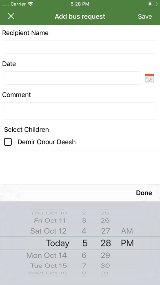Pick minute 27 in the wheel
The width and height of the screenshot is (160, 285).
click(x=105, y=231)
